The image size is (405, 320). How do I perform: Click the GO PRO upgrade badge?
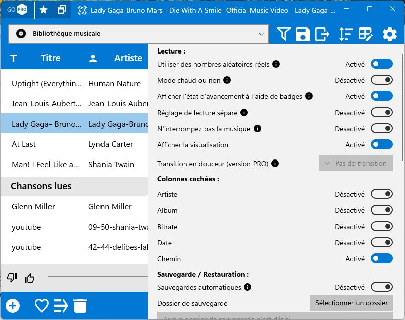coord(17,10)
